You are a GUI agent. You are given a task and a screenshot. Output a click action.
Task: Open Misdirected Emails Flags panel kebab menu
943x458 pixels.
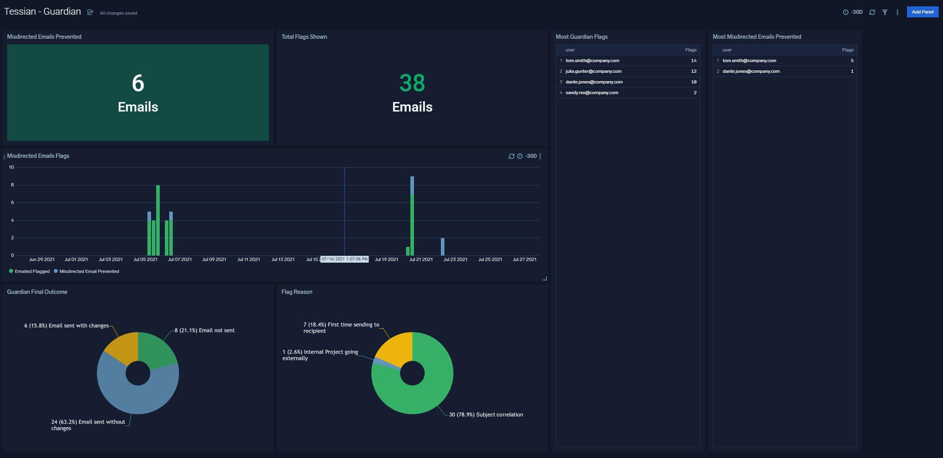click(x=540, y=156)
